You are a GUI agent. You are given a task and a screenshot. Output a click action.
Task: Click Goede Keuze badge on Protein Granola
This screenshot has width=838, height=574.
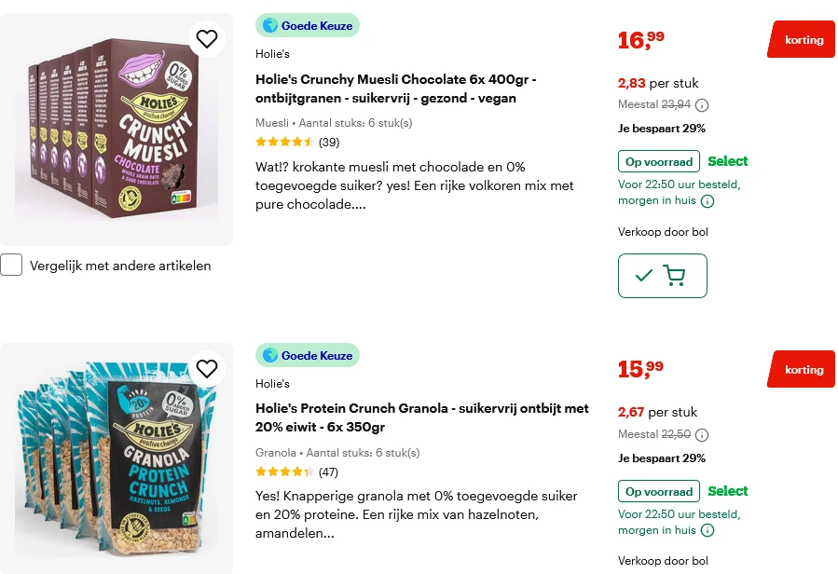click(x=308, y=356)
